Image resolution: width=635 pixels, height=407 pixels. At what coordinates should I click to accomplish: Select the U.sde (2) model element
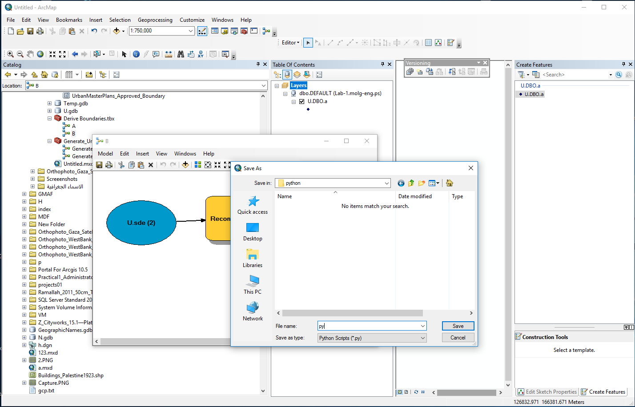pos(141,223)
